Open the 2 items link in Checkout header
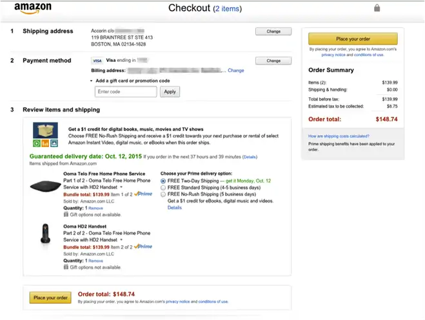The height and width of the screenshot is (320, 425). (227, 8)
